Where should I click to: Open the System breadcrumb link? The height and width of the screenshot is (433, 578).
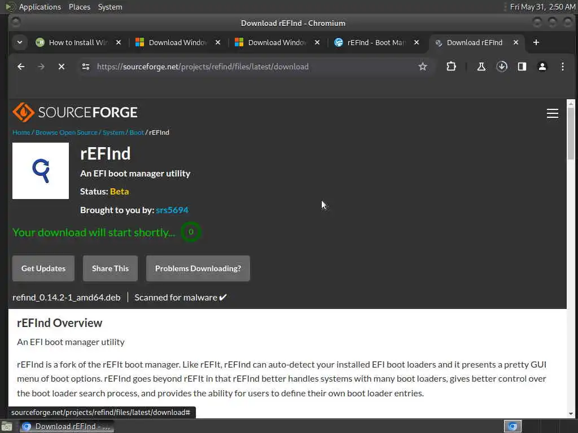113,132
